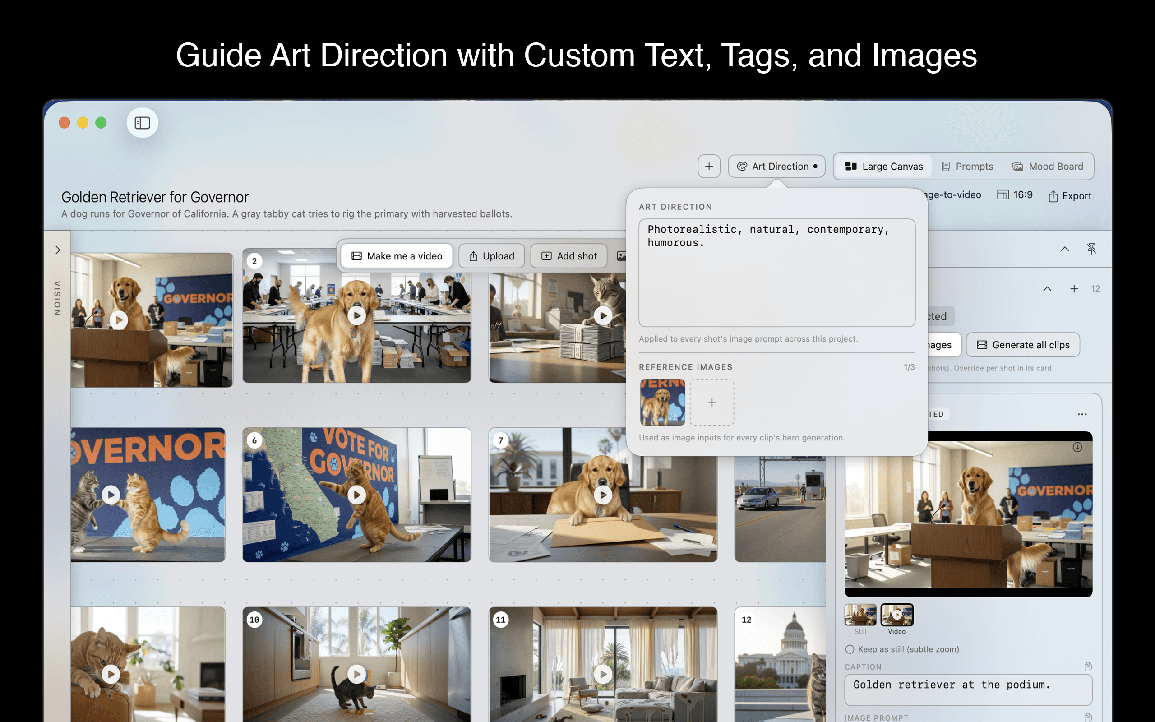Viewport: 1155px width, 722px height.
Task: Switch to Prompts view
Action: point(967,166)
